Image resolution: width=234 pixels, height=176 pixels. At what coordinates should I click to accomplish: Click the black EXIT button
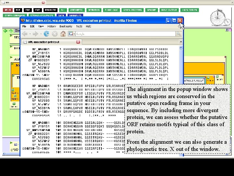(x=38, y=10)
